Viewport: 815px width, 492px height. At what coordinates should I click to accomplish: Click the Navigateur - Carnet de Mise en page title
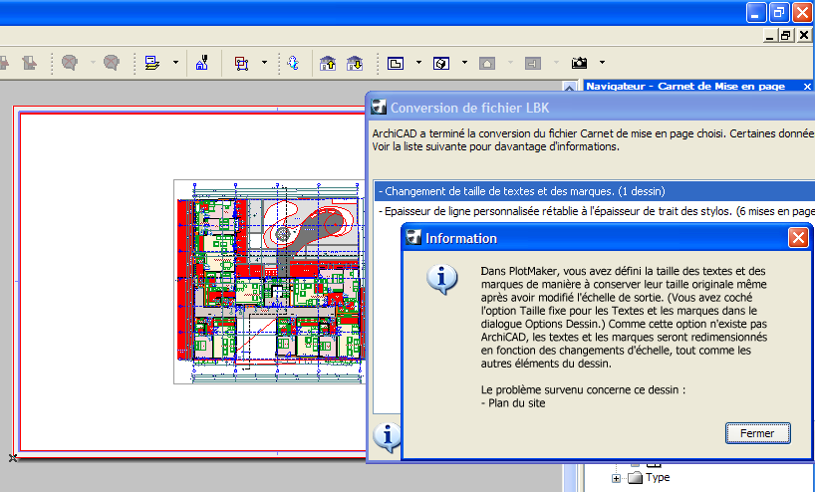pyautogui.click(x=685, y=87)
